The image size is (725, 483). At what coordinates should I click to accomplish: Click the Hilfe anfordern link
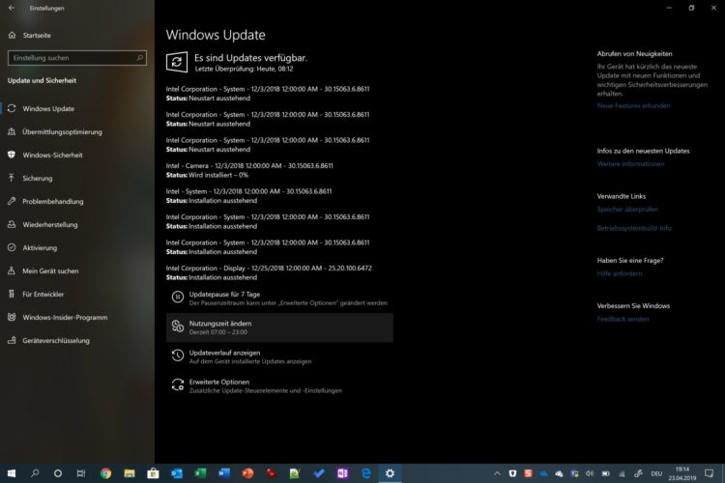pos(619,273)
